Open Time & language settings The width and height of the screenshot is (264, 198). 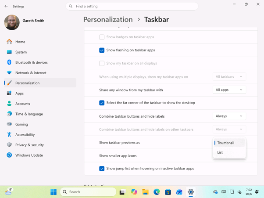click(40, 114)
